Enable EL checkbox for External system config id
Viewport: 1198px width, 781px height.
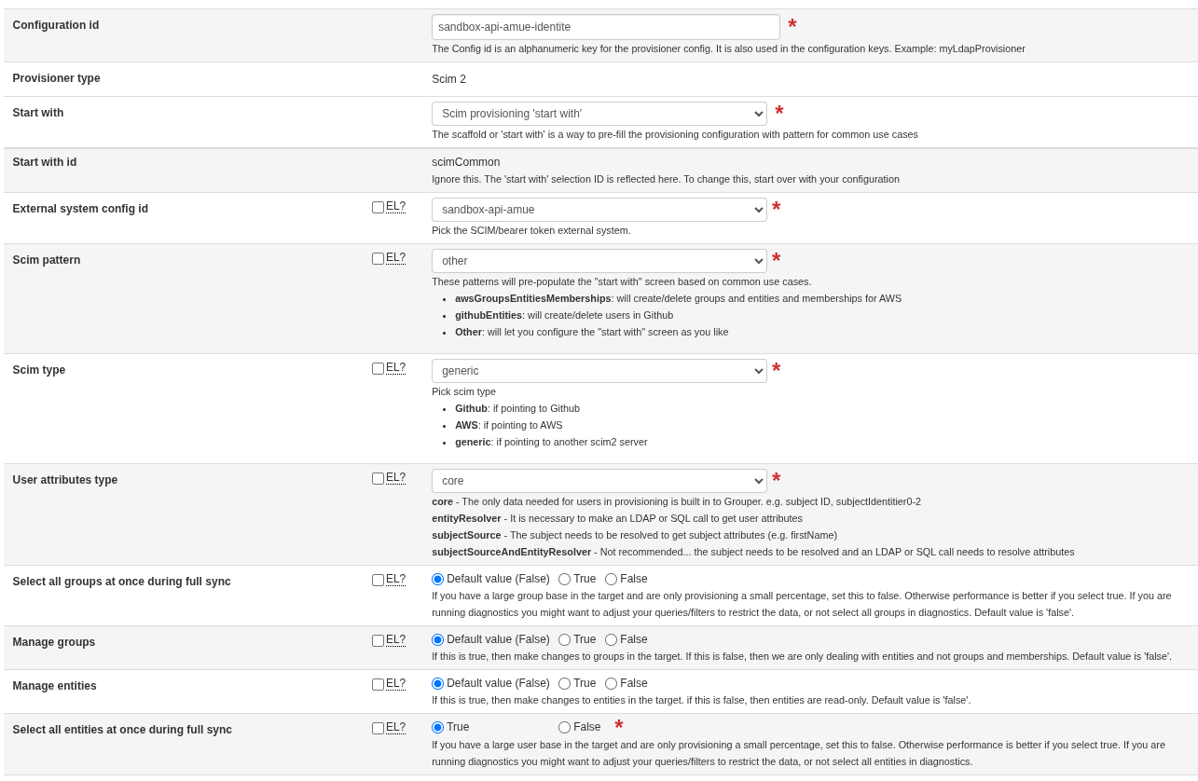coord(378,207)
